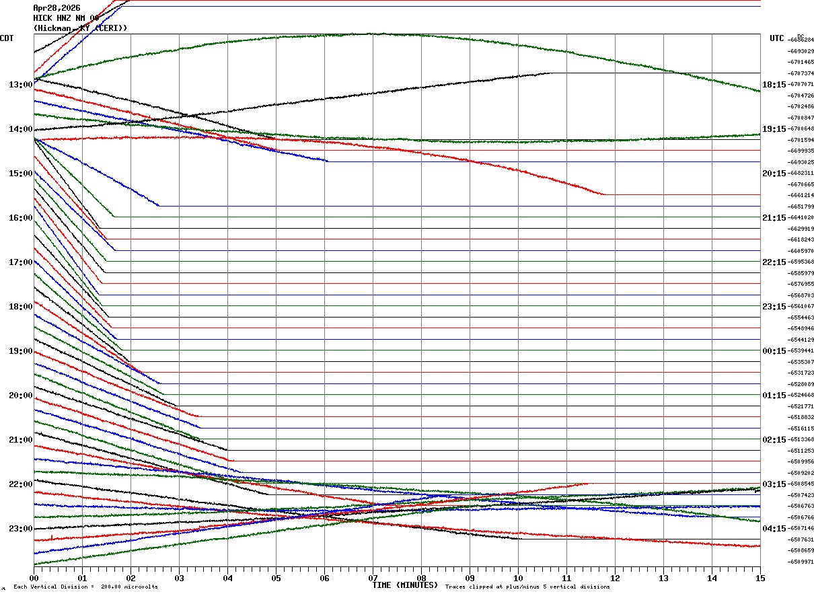Click the 18:15 UTC time label
The height and width of the screenshot is (596, 814).
point(774,85)
